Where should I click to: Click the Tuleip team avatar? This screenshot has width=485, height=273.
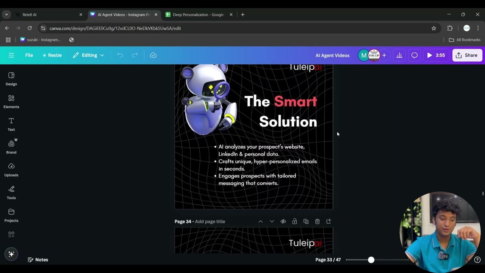pos(374,55)
